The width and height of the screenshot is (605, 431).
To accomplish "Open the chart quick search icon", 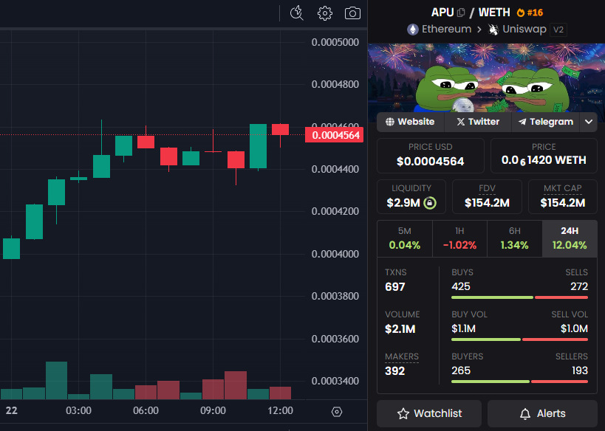I will pyautogui.click(x=296, y=13).
